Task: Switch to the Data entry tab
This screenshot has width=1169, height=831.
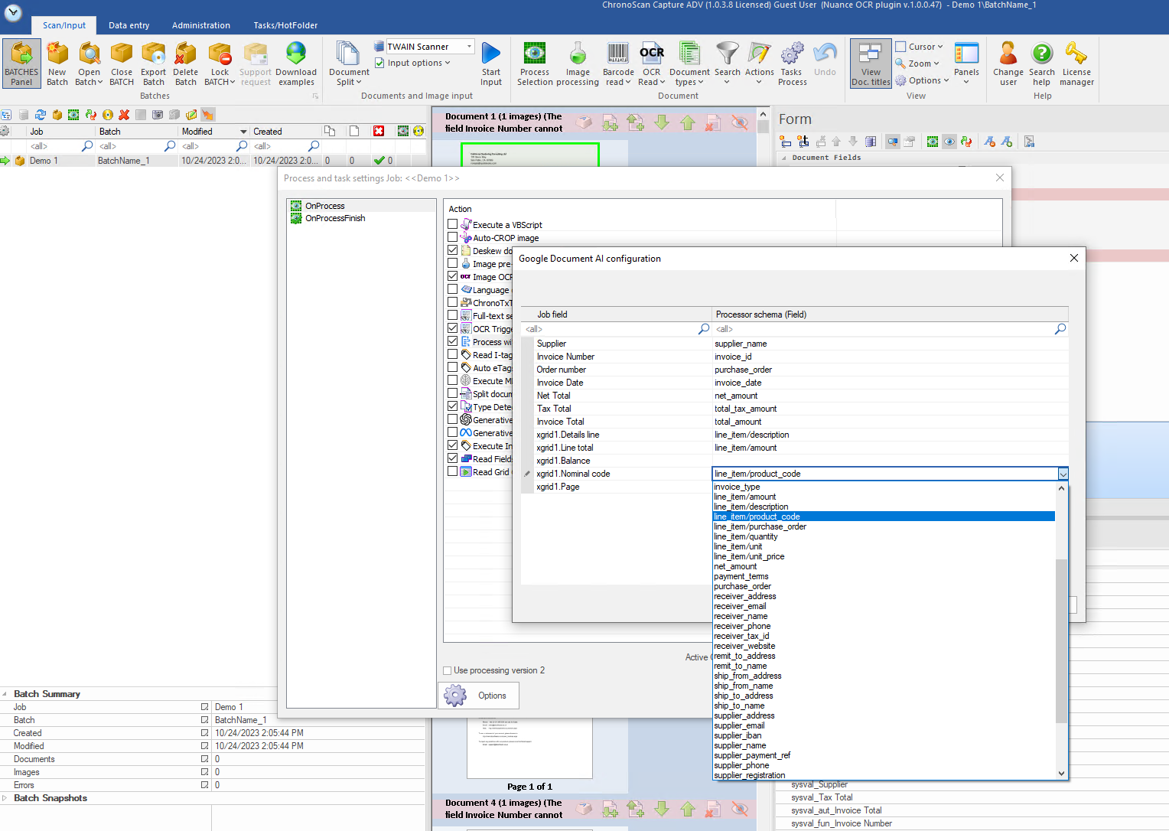Action: [129, 25]
